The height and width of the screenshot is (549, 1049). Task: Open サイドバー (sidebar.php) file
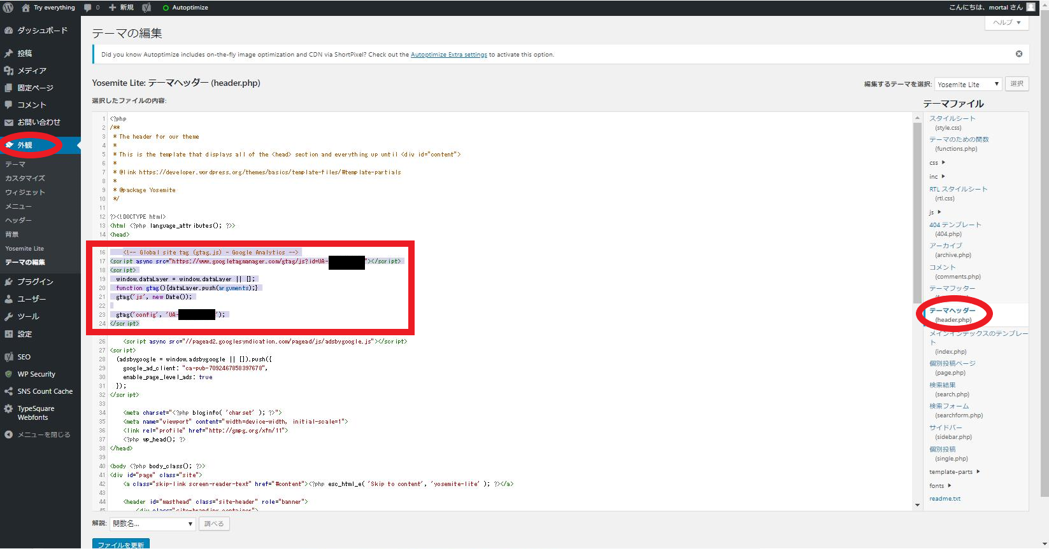tap(950, 432)
